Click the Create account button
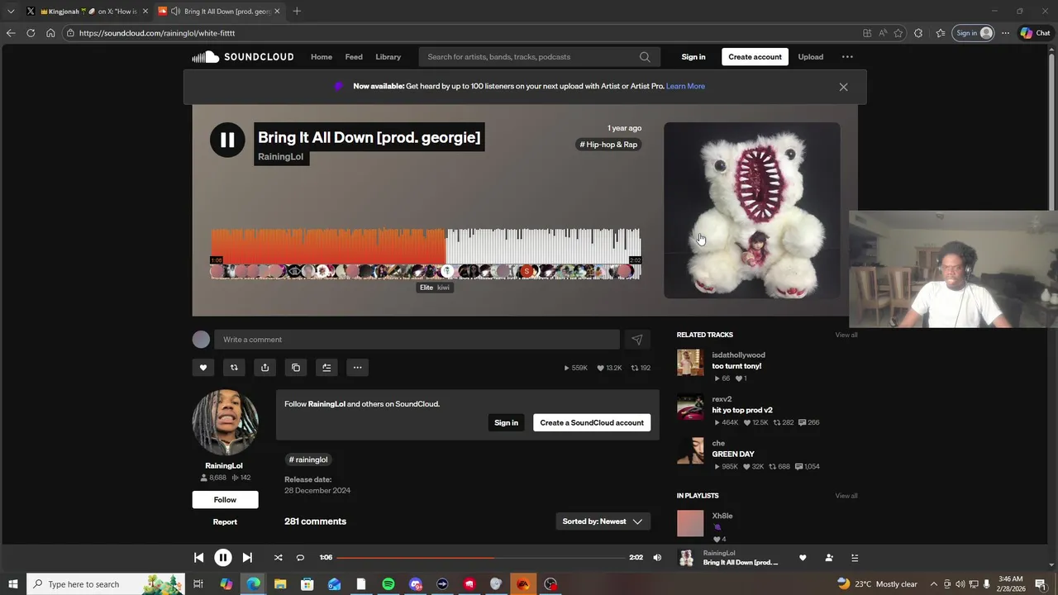Viewport: 1058px width, 595px height. (x=755, y=57)
